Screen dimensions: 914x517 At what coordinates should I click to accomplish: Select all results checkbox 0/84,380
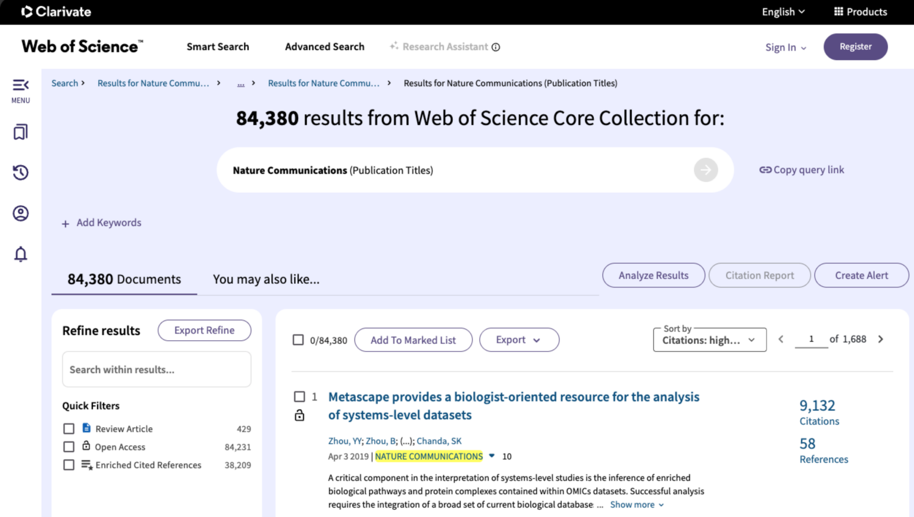click(298, 340)
